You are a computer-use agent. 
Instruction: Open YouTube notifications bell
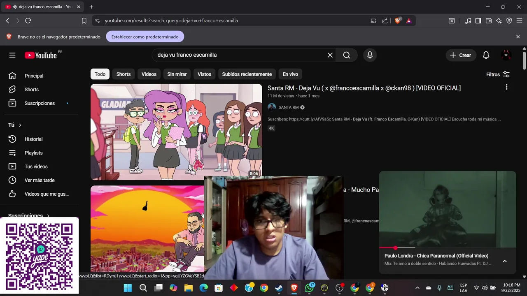coord(486,55)
